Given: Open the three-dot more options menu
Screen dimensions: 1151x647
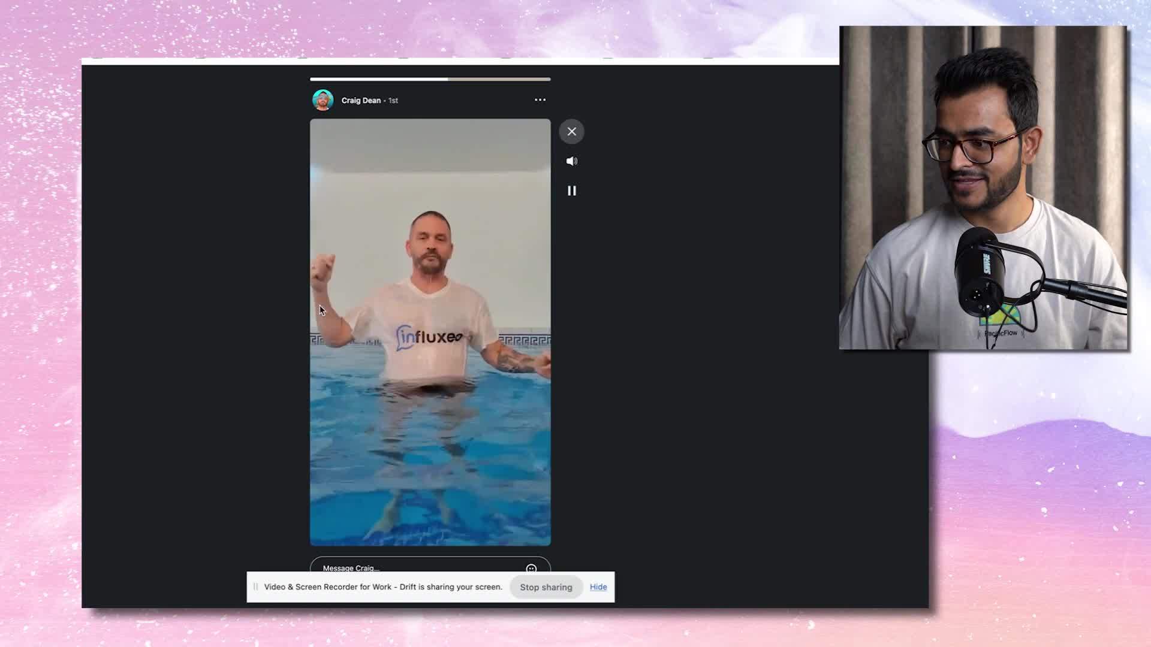Looking at the screenshot, I should [x=540, y=100].
